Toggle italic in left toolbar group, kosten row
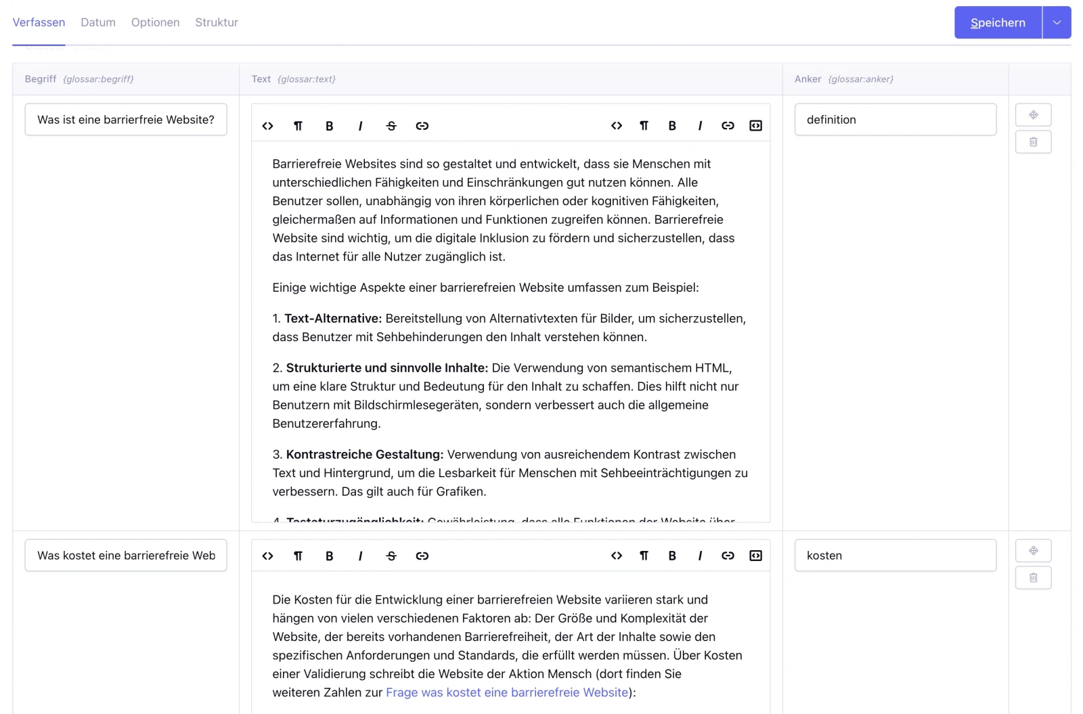Viewport: 1083px width, 714px height. click(360, 556)
